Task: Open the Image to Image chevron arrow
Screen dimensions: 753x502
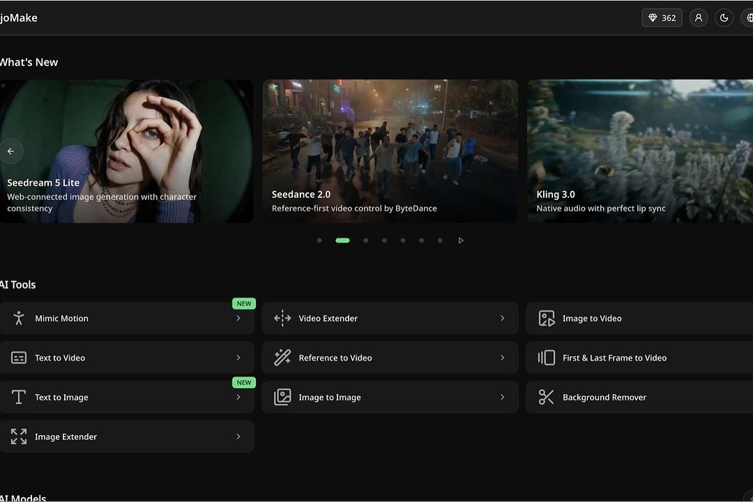Action: click(502, 397)
